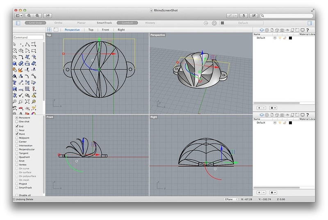The height and width of the screenshot is (220, 328).
Task: Enable the Quadrant object snap
Action: (x=17, y=157)
